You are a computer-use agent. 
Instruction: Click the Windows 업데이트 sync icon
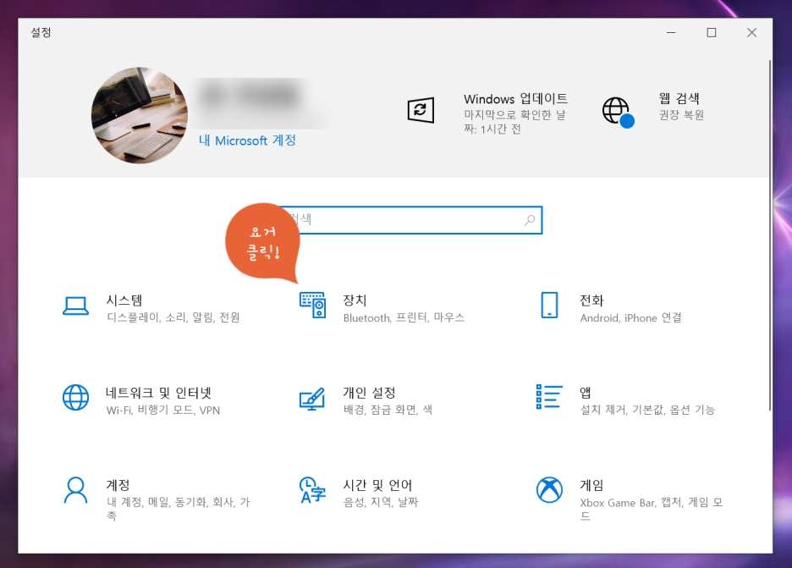pos(421,110)
